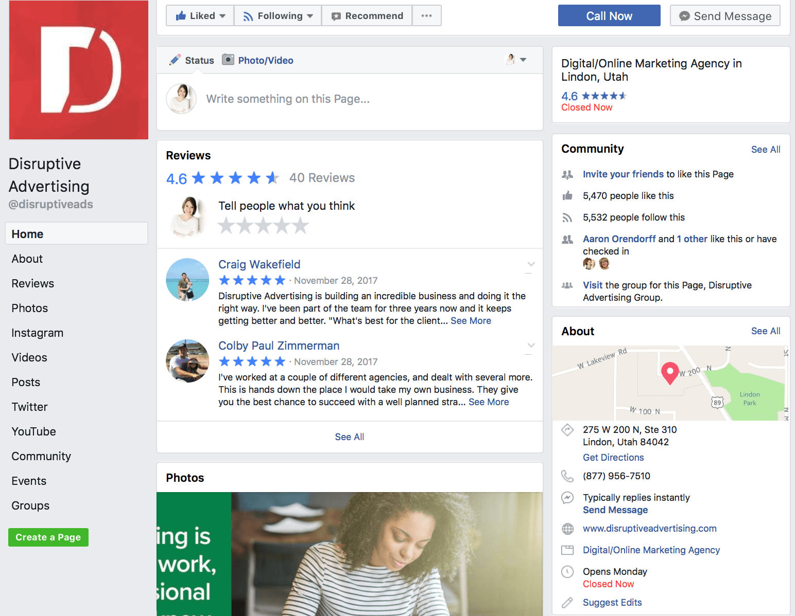Viewport: 795px width, 616px height.
Task: Click See More on Colby Zimmerman's review
Action: coord(489,402)
